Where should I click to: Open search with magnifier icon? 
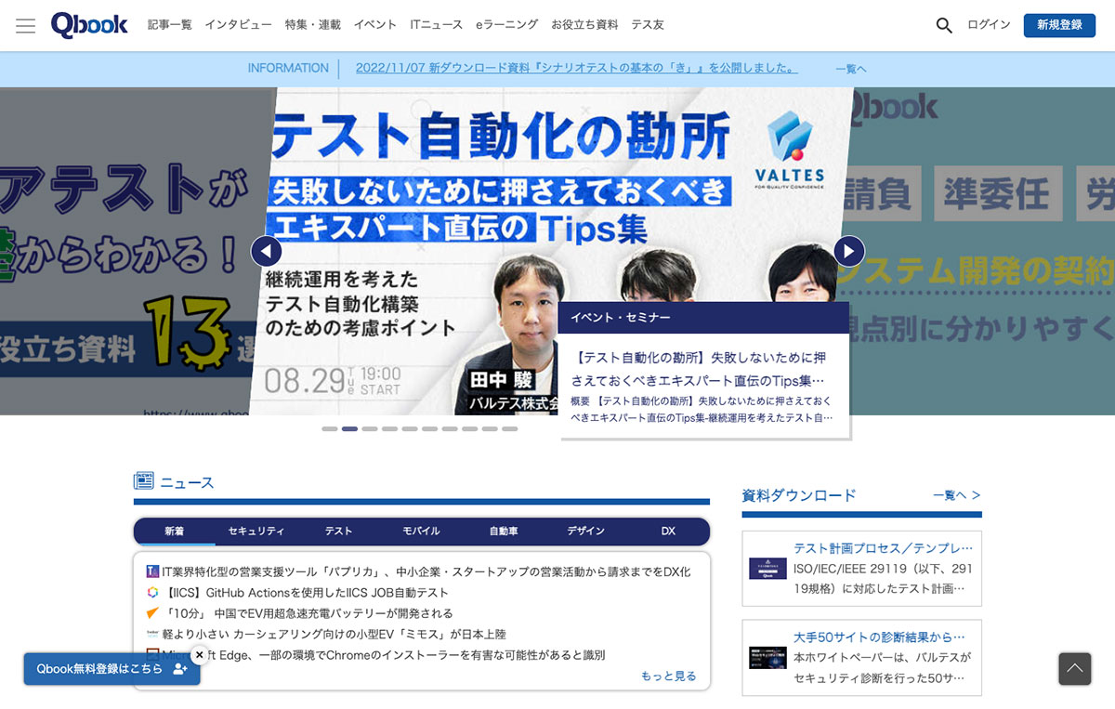click(944, 25)
